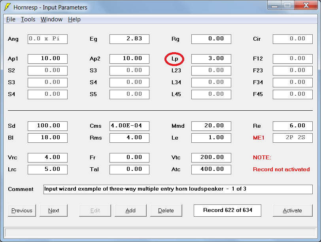Viewport: 321px width, 242px height.
Task: Click the red 'Record not activated' note
Action: pos(281,169)
